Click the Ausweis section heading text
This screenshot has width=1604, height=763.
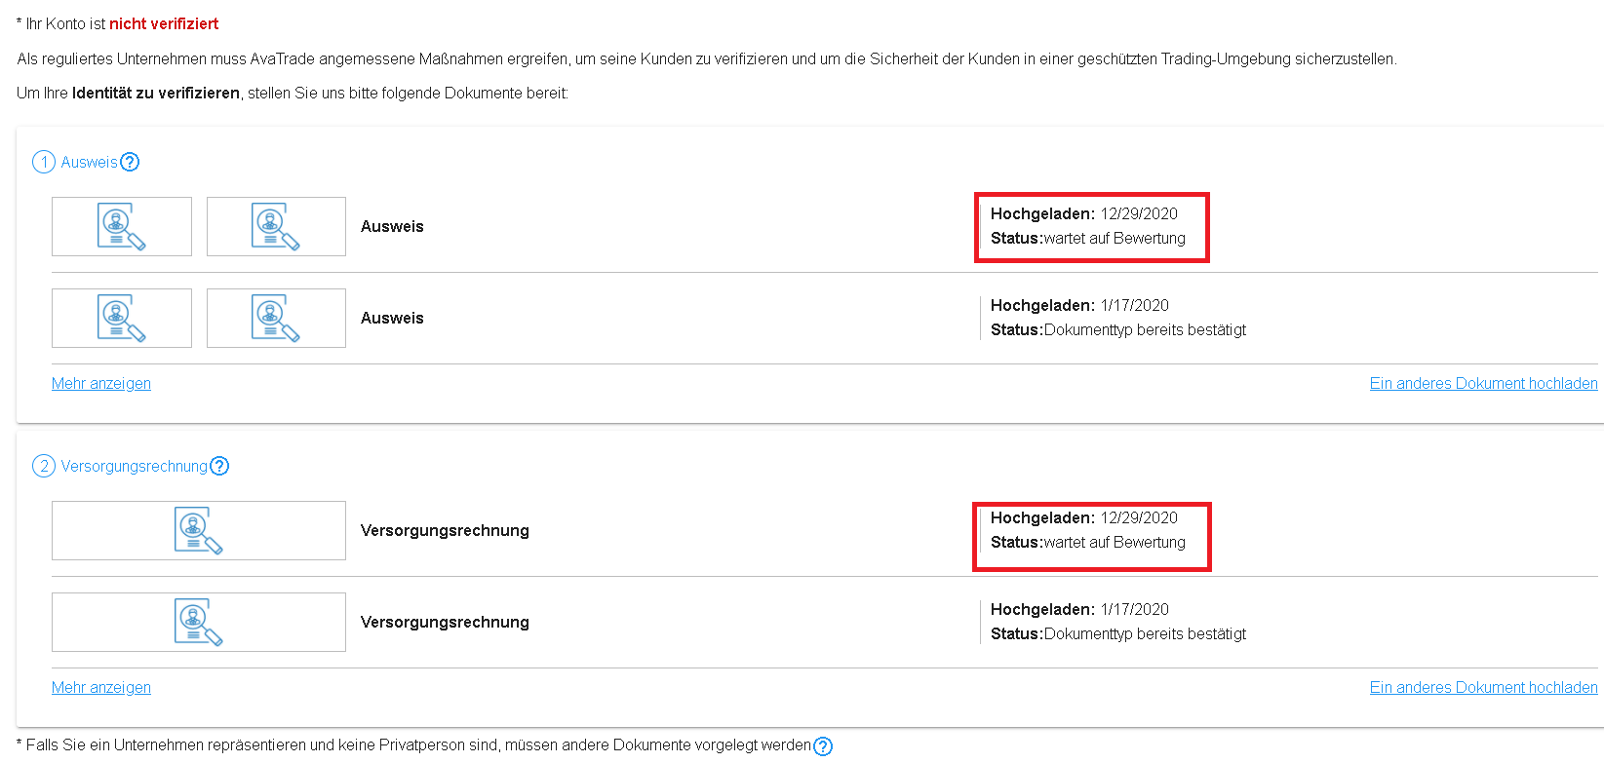pos(89,162)
